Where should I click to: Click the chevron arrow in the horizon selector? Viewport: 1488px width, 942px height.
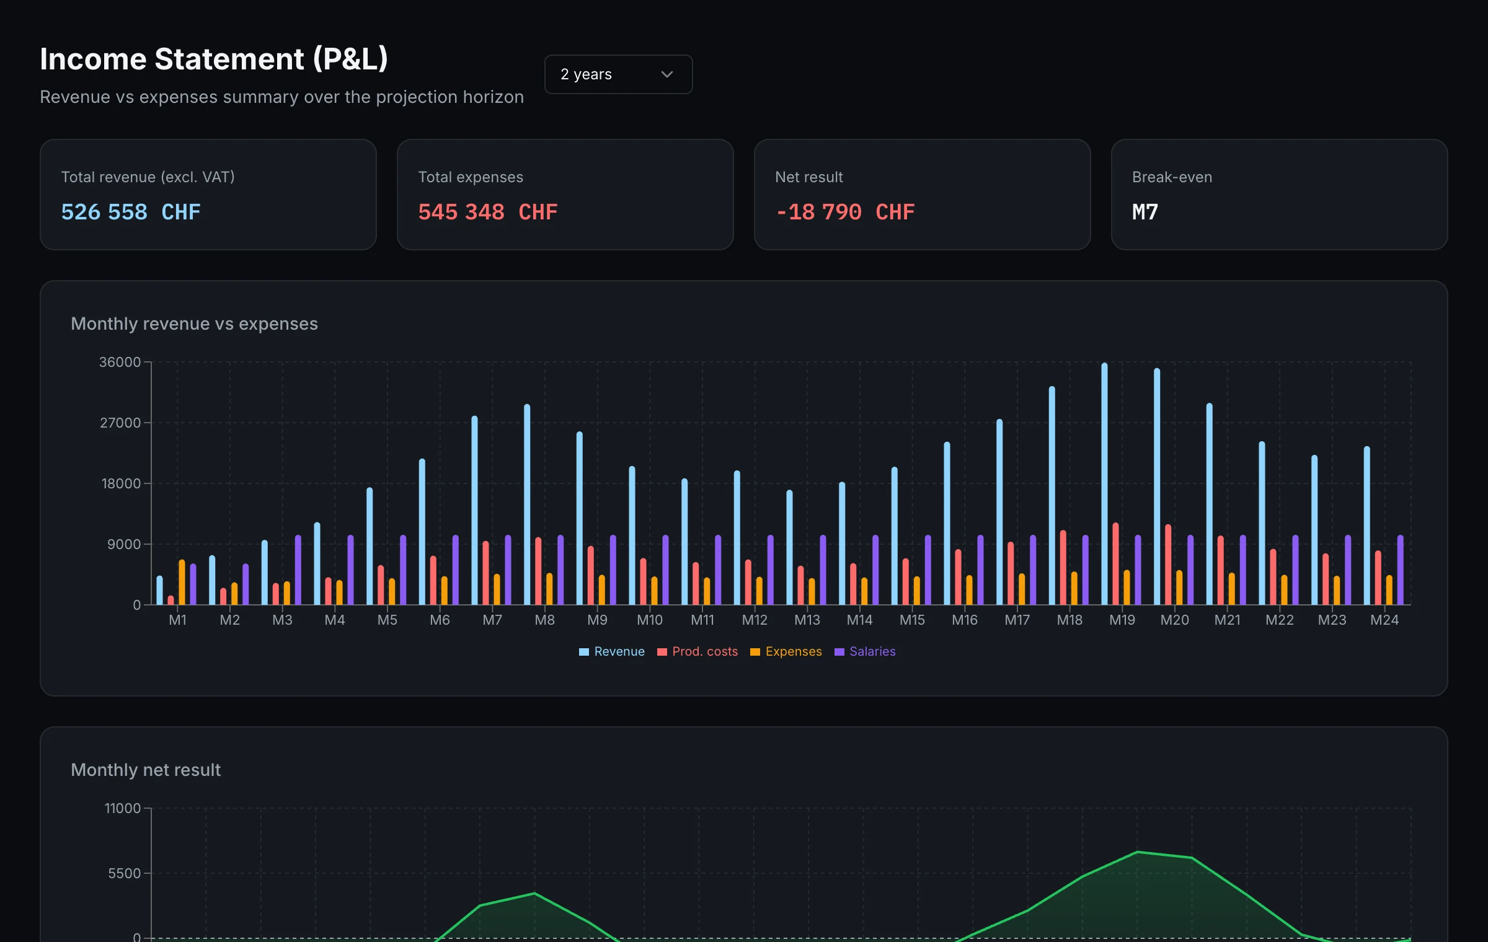[667, 74]
